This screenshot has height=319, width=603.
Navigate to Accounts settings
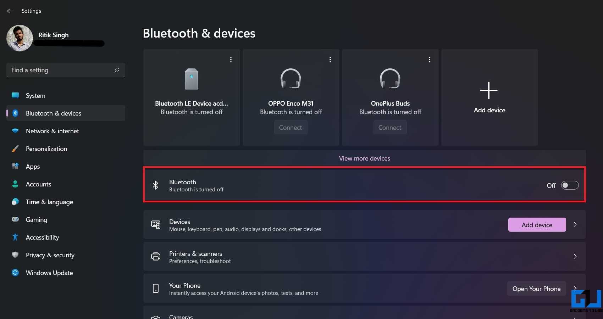click(x=66, y=184)
